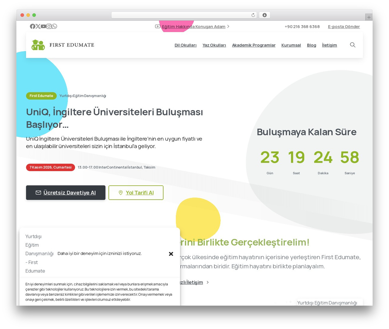The height and width of the screenshot is (329, 389).
Task: Click the countdown Saat value 19
Action: pos(296,158)
